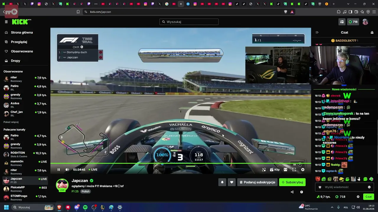Image resolution: width=378 pixels, height=212 pixels.
Task: Focus the Wyszukaj search field on Kick
Action: click(x=189, y=22)
